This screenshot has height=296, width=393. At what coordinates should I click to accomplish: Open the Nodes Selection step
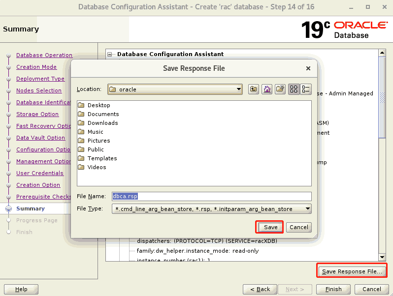pos(39,90)
